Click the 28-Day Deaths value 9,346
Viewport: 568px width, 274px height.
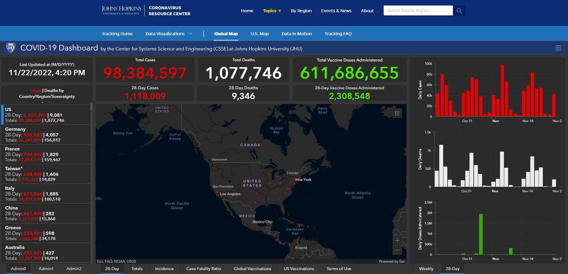pyautogui.click(x=243, y=96)
